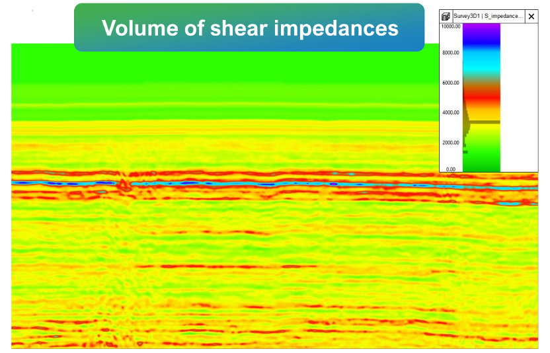Click the color scale bar in the legend
This screenshot has width=550, height=353.
tap(482, 98)
